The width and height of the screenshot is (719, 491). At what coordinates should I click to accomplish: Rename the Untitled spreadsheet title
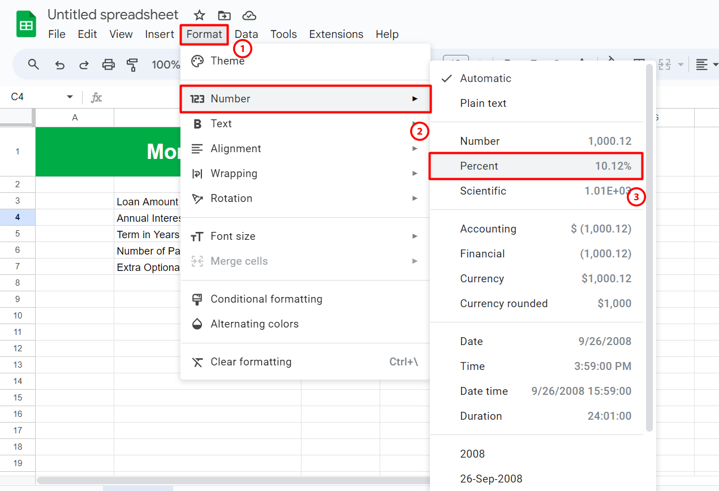click(113, 15)
